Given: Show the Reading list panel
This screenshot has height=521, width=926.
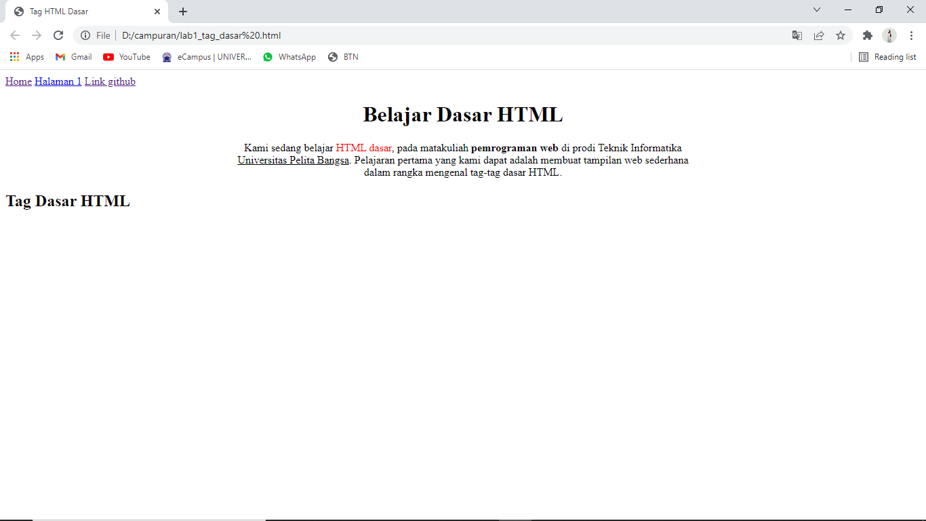Looking at the screenshot, I should (x=887, y=57).
